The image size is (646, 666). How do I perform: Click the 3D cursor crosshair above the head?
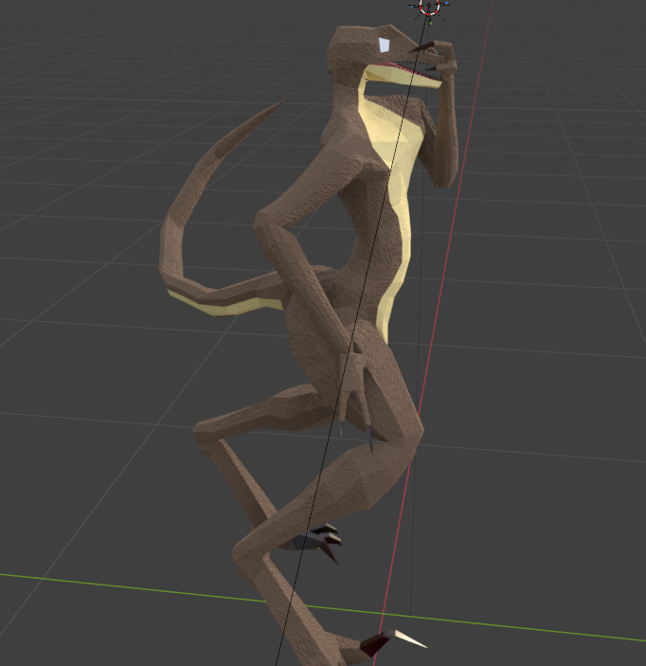pos(428,7)
